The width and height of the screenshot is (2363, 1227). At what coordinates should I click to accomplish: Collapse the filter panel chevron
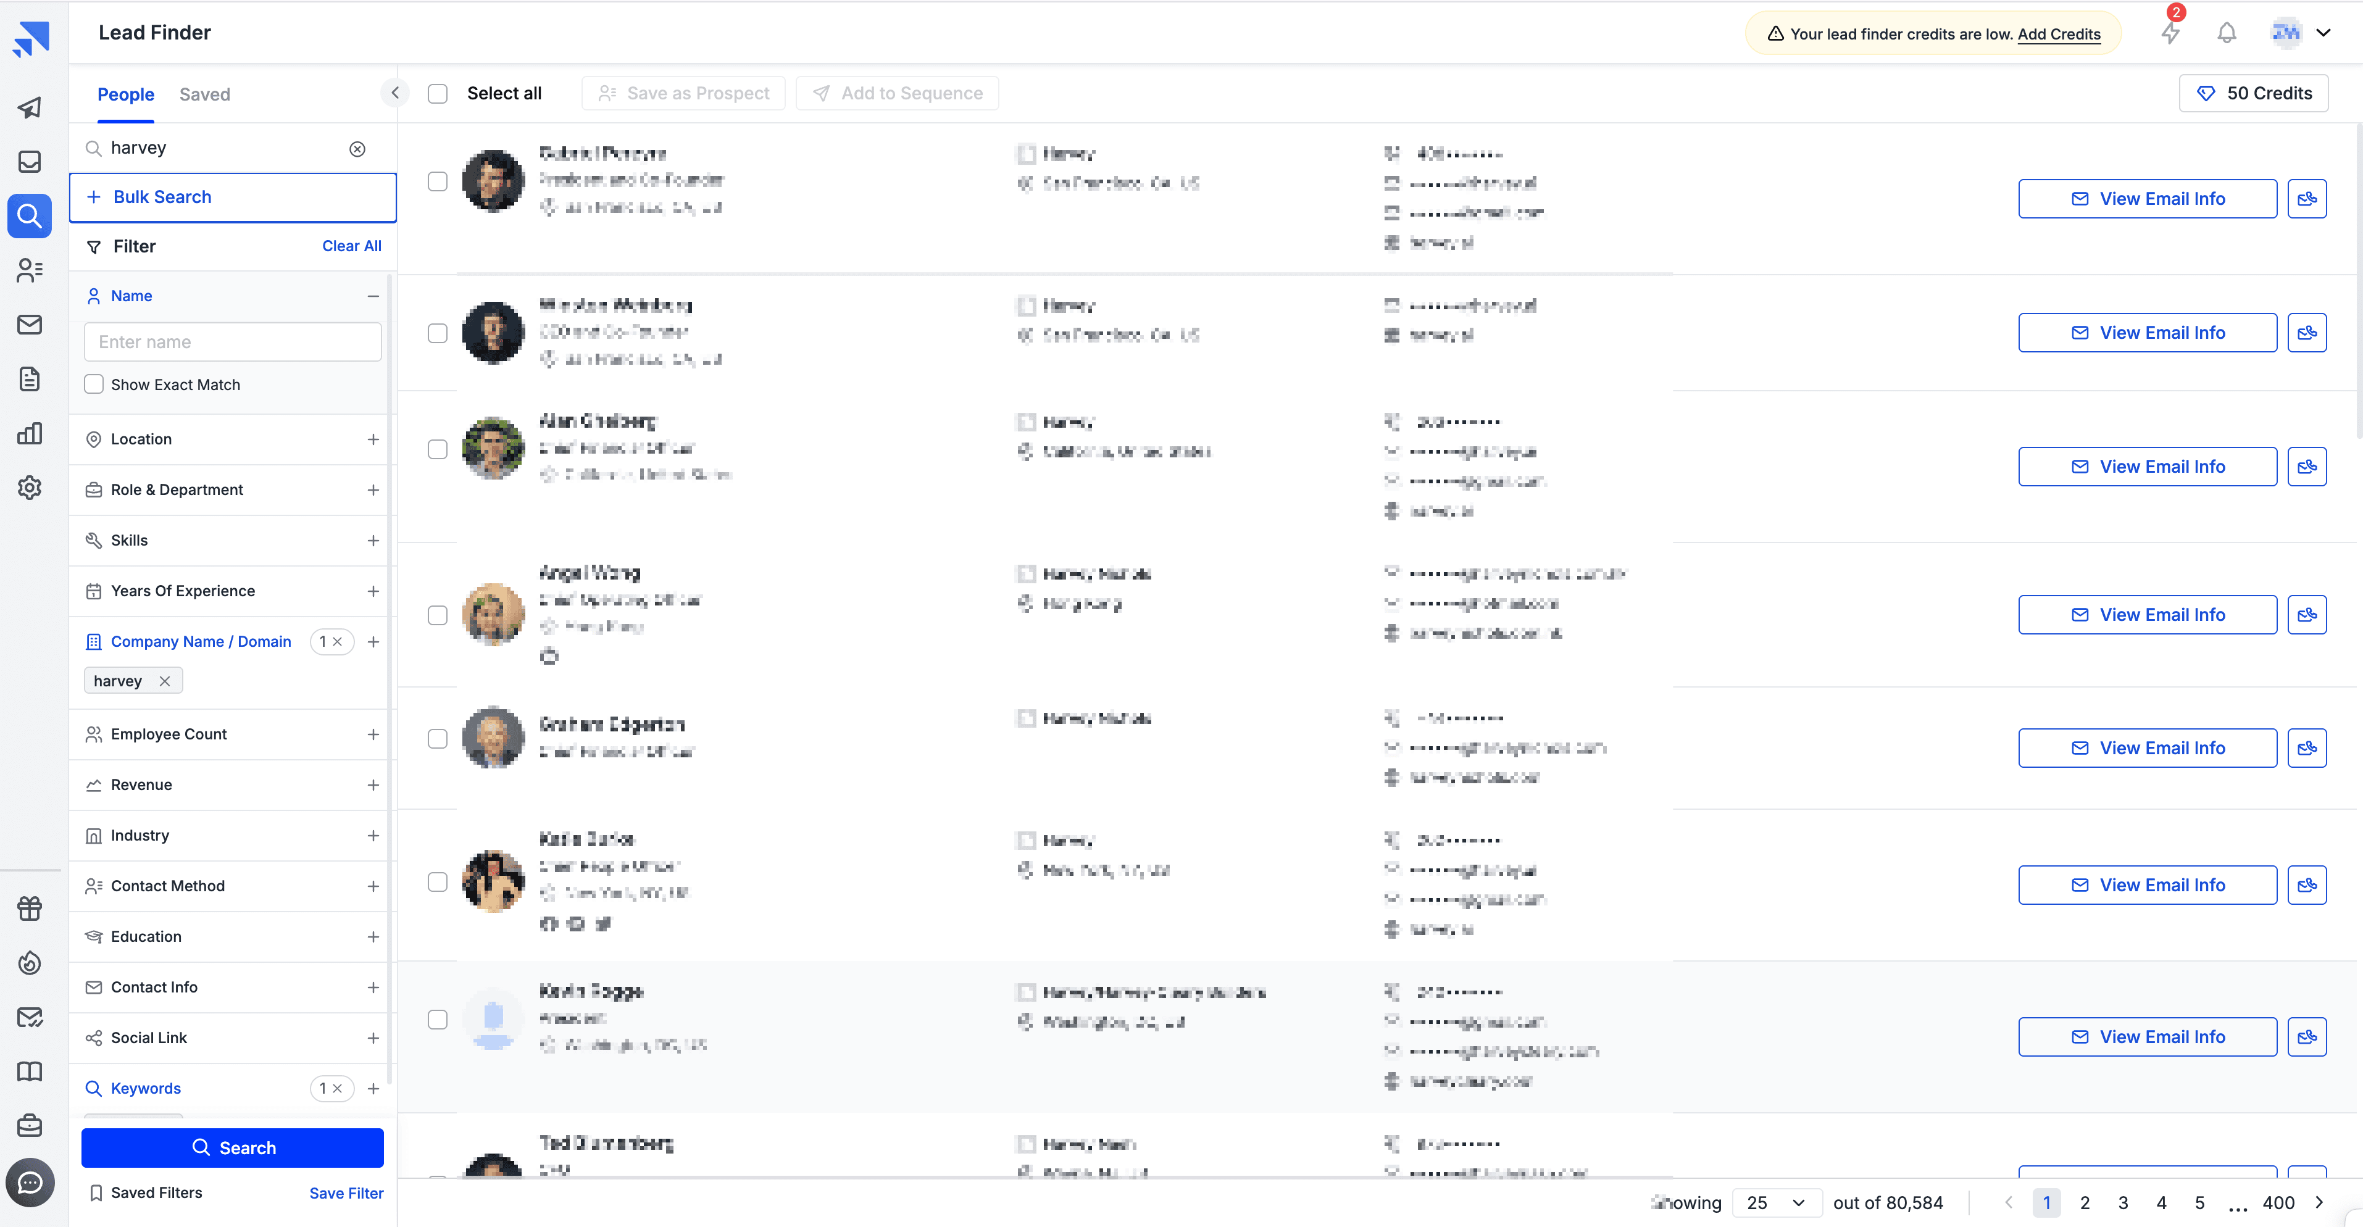(394, 93)
